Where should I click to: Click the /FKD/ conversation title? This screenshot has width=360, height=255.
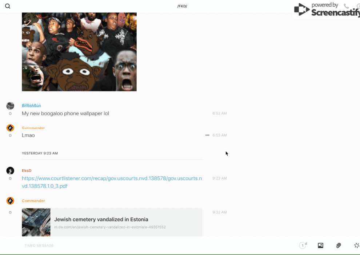(182, 6)
